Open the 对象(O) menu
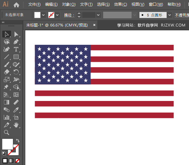 pos(69,5)
